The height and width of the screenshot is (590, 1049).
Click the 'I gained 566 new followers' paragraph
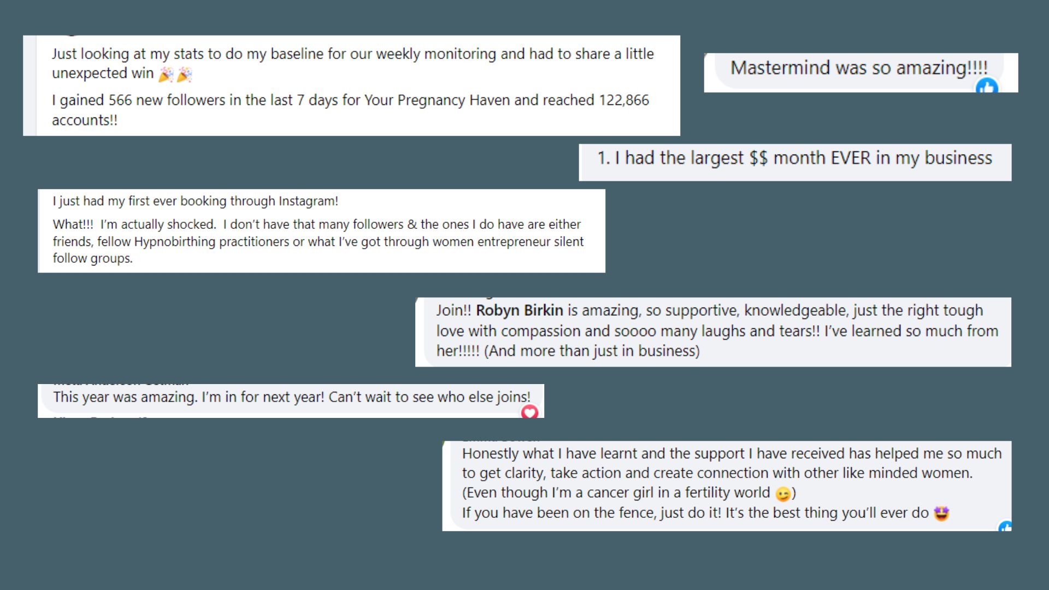350,110
